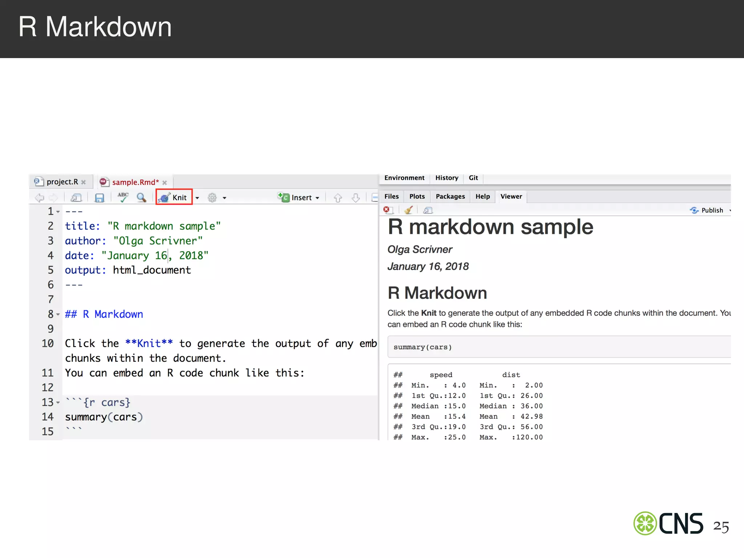Click the summary(cars) code block in viewer
Viewport: 744px width, 558px height.
pyautogui.click(x=559, y=347)
